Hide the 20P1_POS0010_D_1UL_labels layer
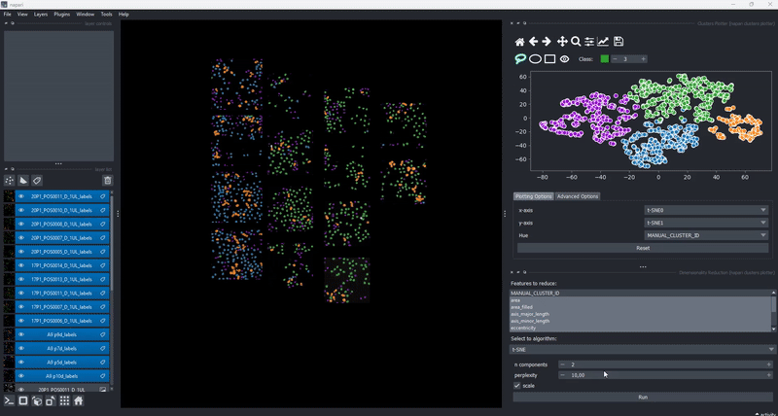Screen dimensions: 778x416 tap(21, 210)
